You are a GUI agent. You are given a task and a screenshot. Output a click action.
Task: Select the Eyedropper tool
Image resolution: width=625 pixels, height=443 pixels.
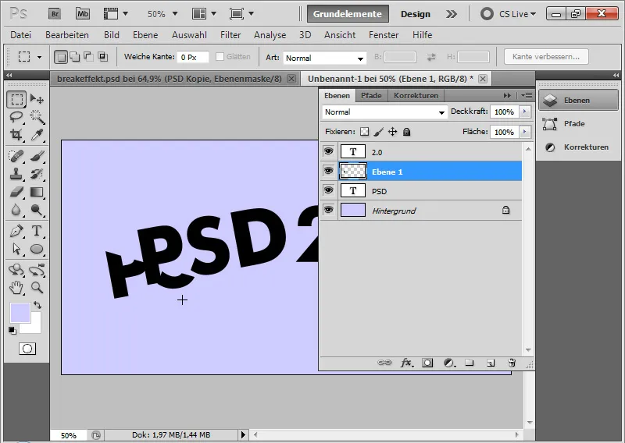coord(37,134)
